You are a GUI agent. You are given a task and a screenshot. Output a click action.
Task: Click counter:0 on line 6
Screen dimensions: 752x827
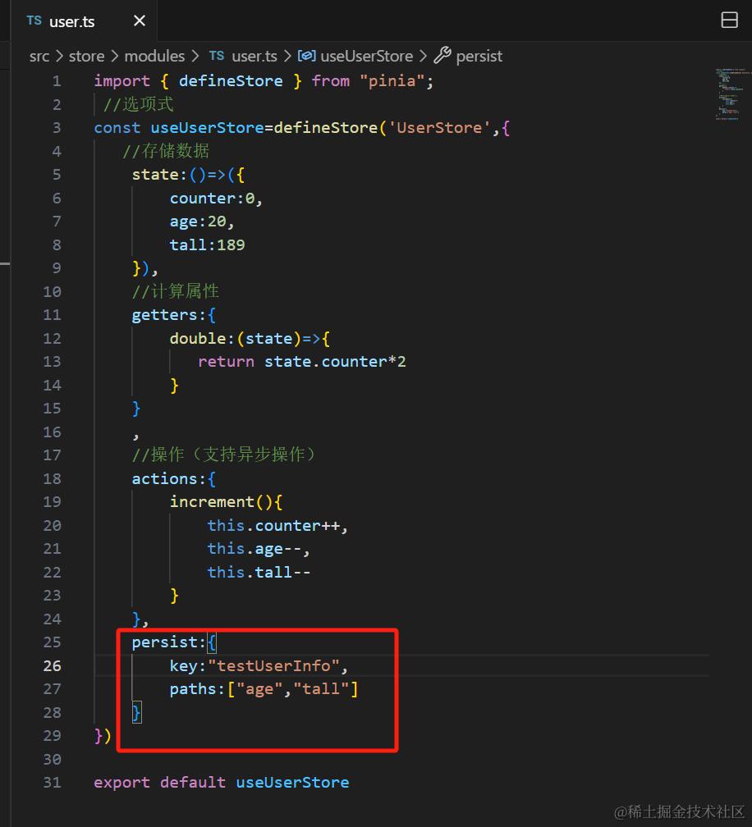pos(213,199)
